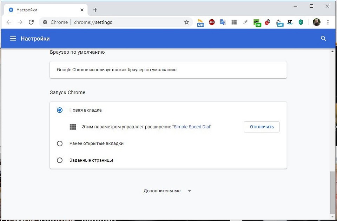Switch to the Настройки browser tab

[x=42, y=10]
